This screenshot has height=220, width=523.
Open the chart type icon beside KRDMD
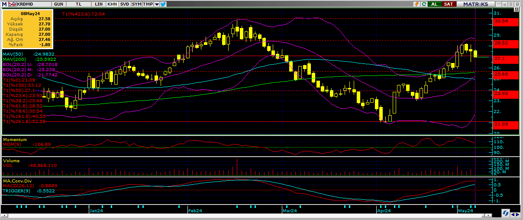click(13, 4)
